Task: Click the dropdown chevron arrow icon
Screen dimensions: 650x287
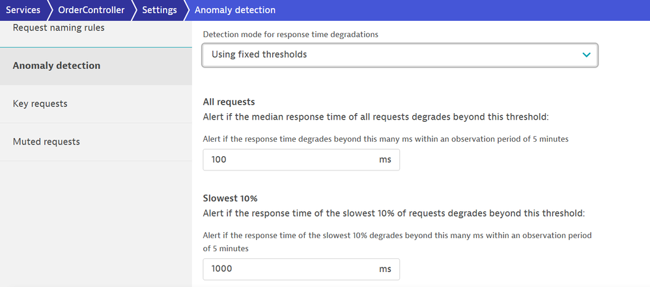Action: [x=586, y=55]
